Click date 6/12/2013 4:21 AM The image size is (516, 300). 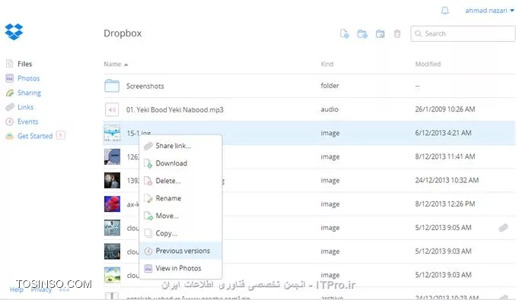pos(443,133)
